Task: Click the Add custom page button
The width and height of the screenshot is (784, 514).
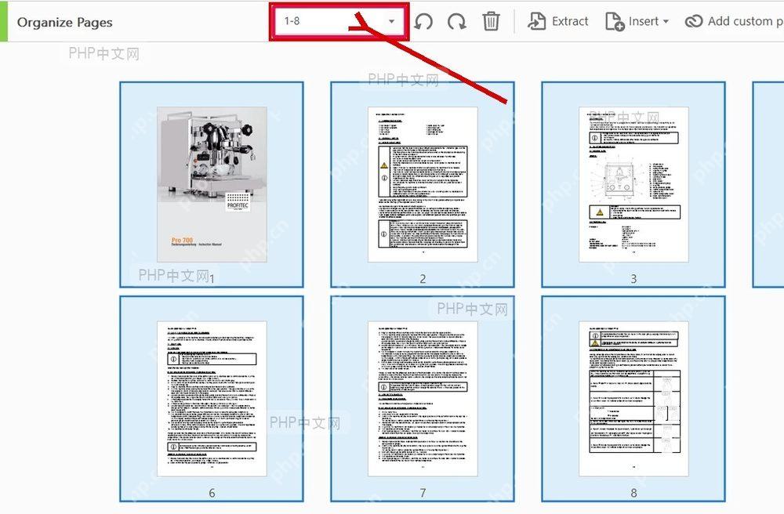Action: click(734, 21)
